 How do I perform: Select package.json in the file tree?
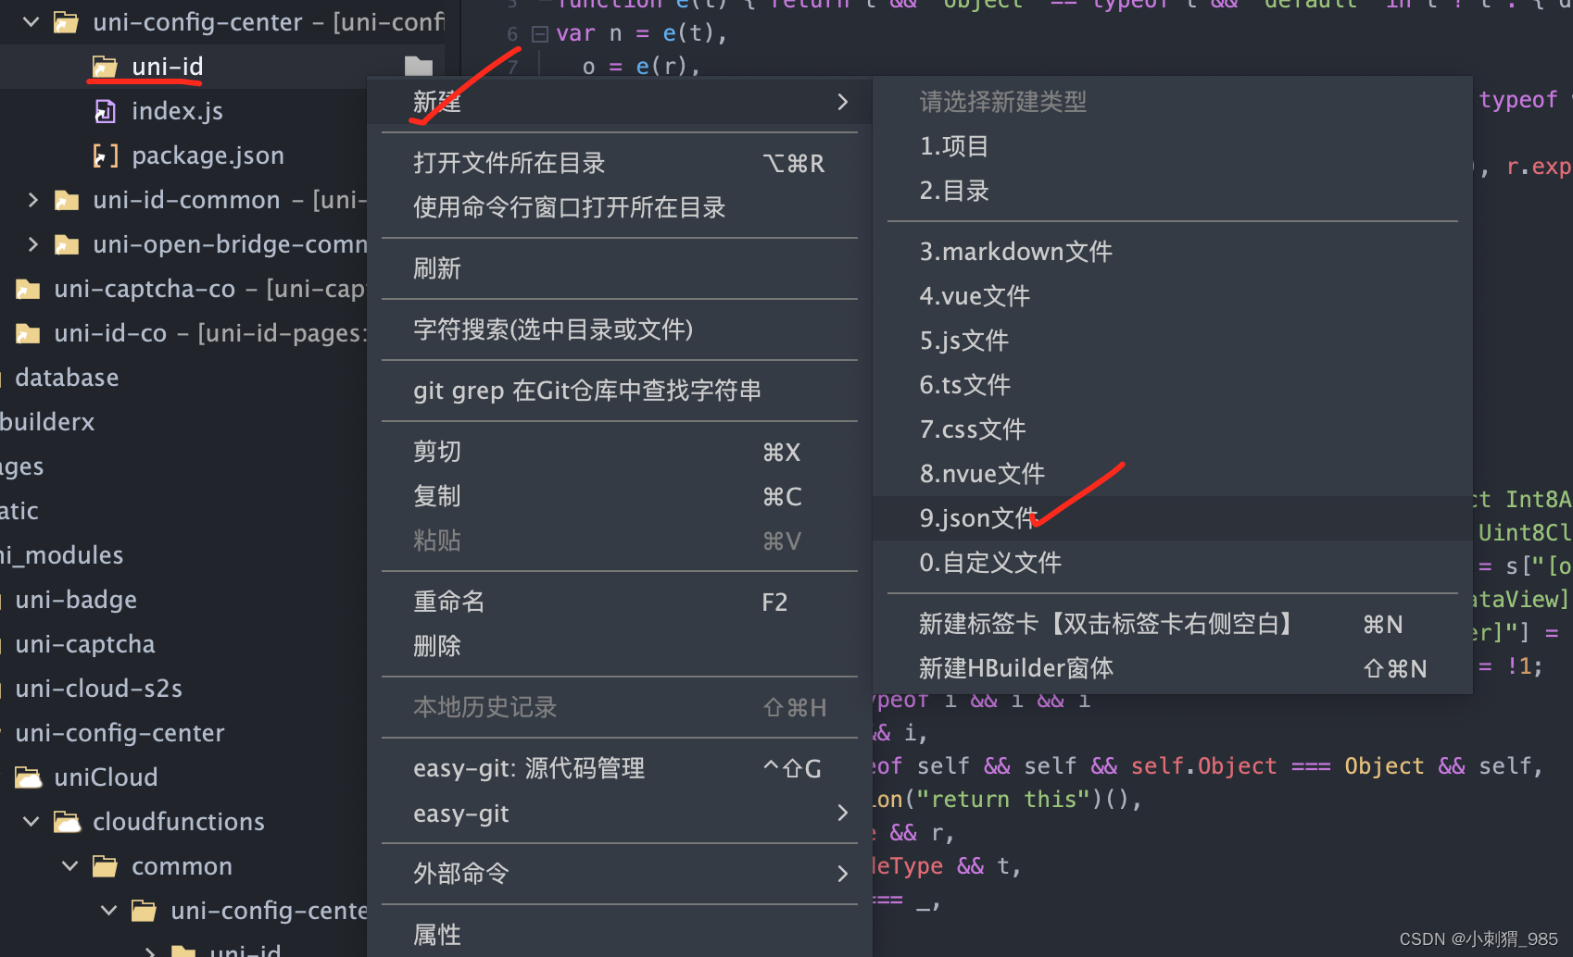pos(208,155)
